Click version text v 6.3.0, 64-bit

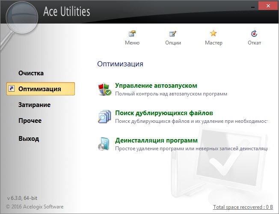[22, 198]
